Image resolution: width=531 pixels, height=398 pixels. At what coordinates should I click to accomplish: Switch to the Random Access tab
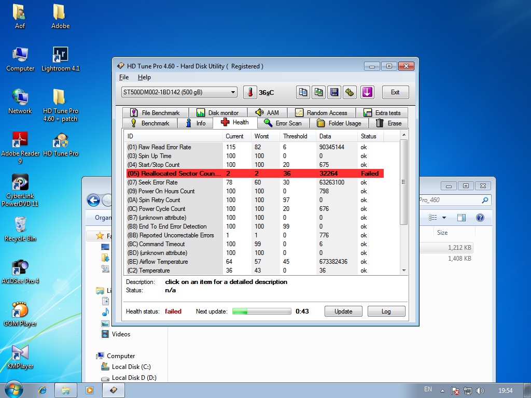322,112
